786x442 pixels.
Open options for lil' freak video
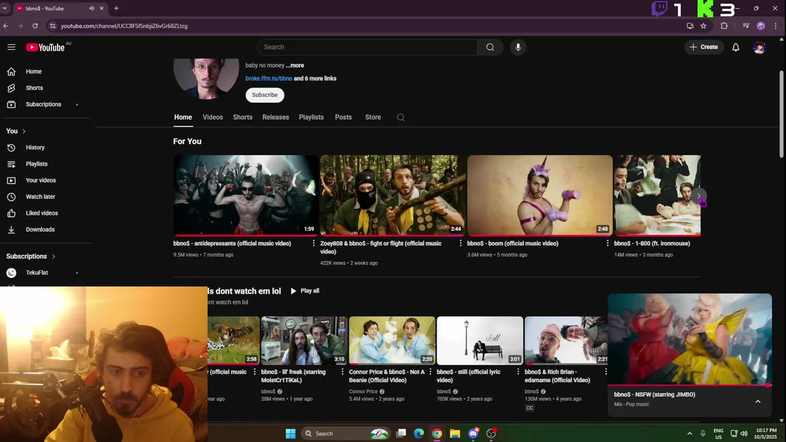(x=342, y=372)
